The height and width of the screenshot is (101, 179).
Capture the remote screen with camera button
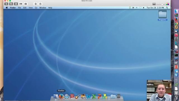[x=25, y=4]
